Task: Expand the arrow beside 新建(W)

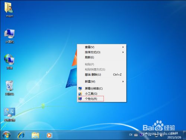Action: [123, 82]
